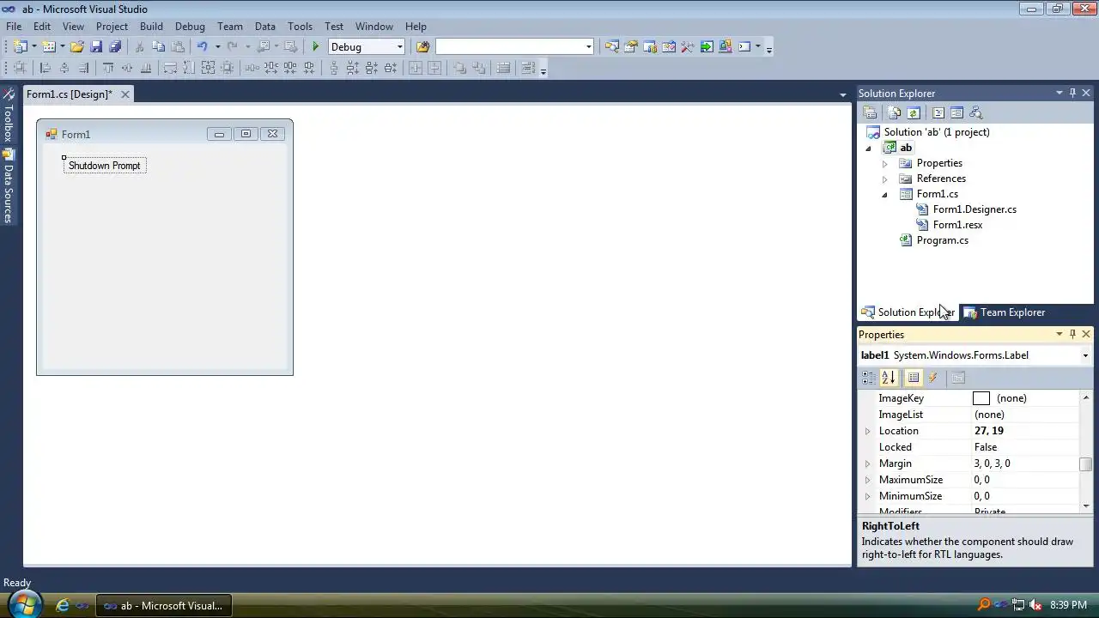Open the Toolbox side tab
Image resolution: width=1099 pixels, height=618 pixels.
(x=8, y=116)
